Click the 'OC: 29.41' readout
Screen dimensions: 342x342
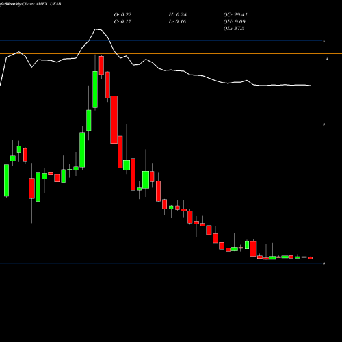click(x=235, y=15)
